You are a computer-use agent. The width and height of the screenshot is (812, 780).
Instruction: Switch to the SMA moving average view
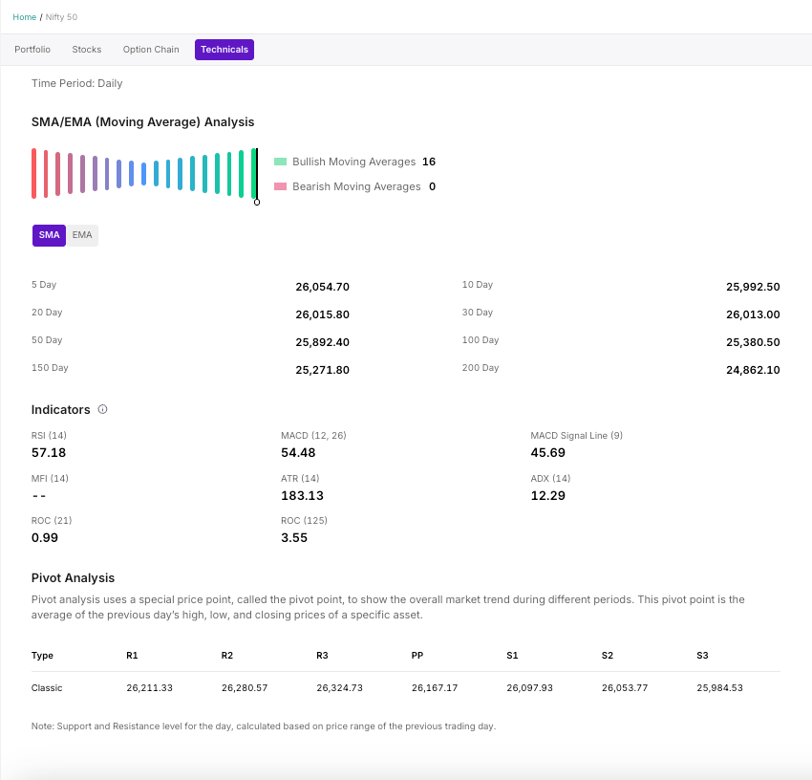[49, 235]
